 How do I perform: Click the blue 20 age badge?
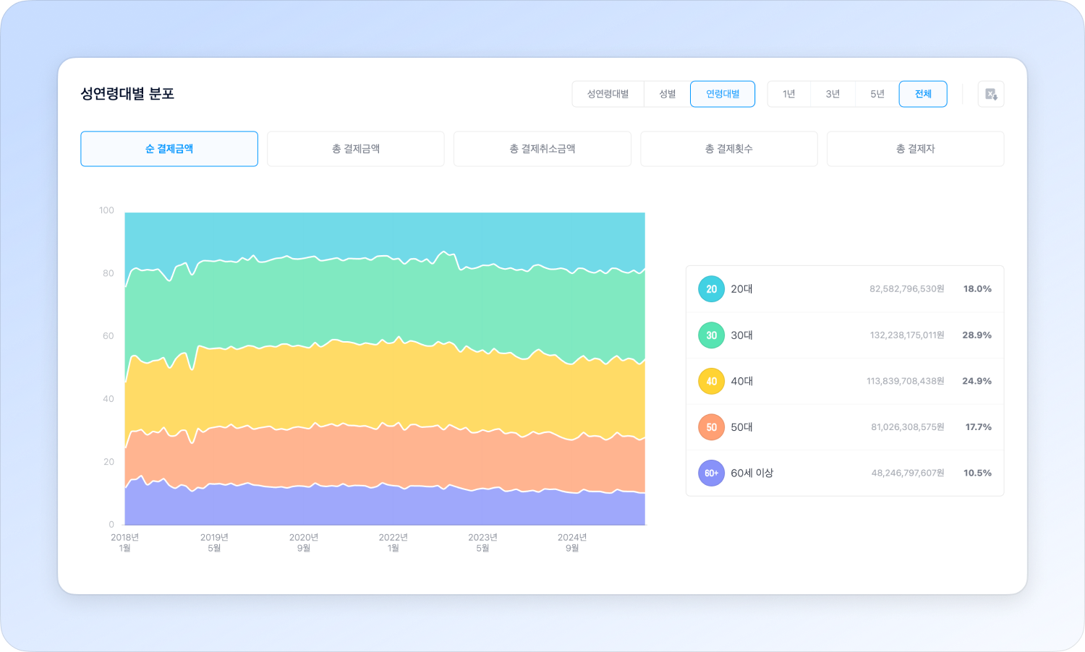(x=711, y=289)
